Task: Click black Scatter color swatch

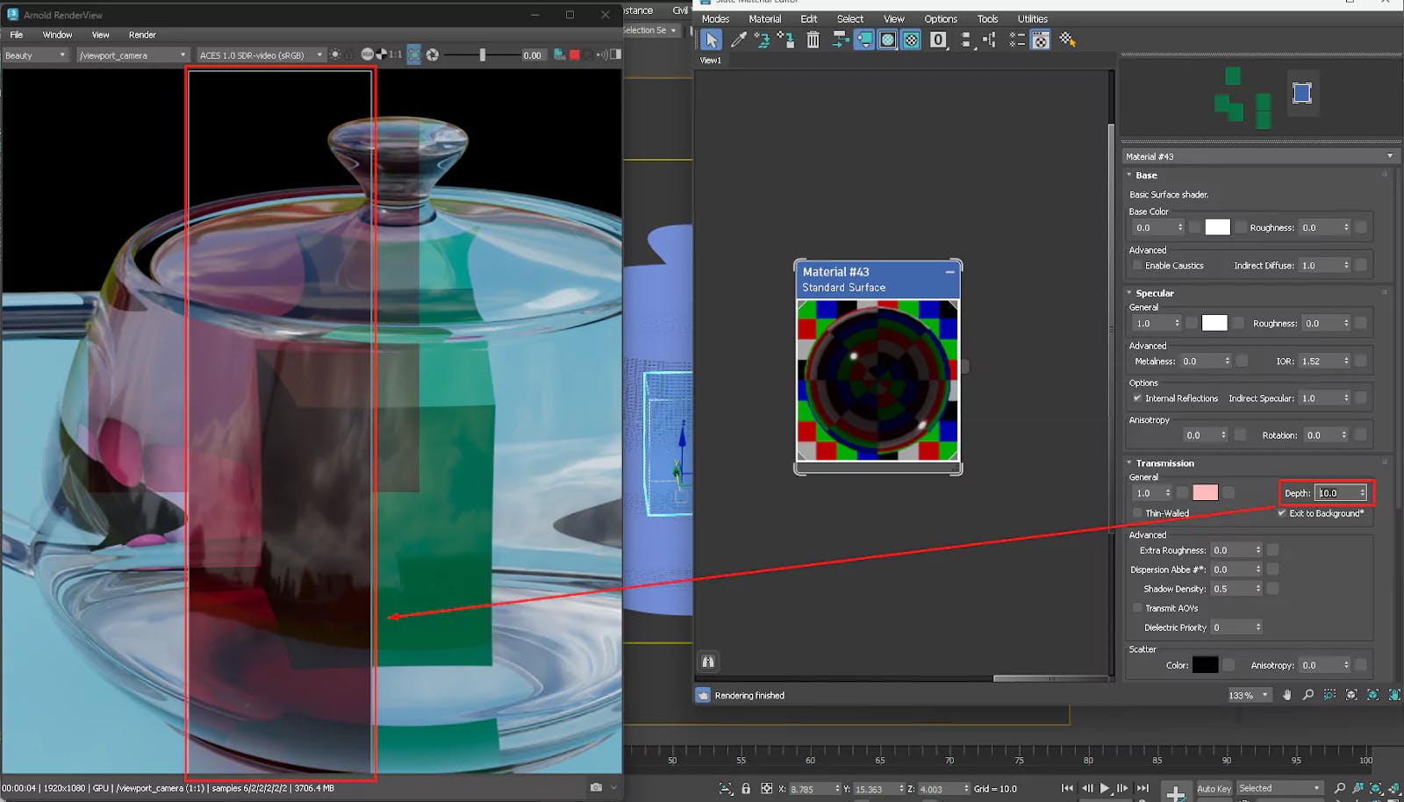Action: tap(1205, 665)
